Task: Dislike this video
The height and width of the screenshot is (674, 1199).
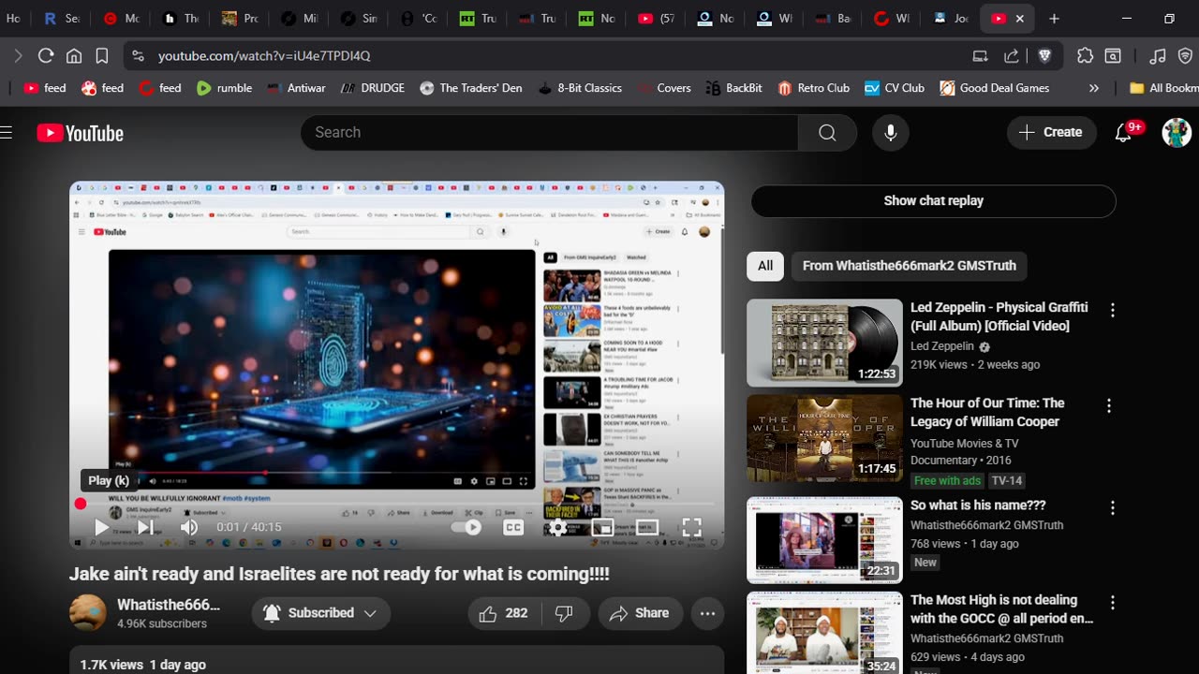Action: (564, 613)
